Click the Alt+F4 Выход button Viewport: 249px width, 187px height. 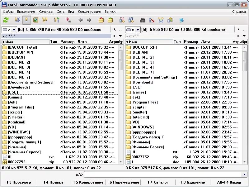(x=229, y=182)
